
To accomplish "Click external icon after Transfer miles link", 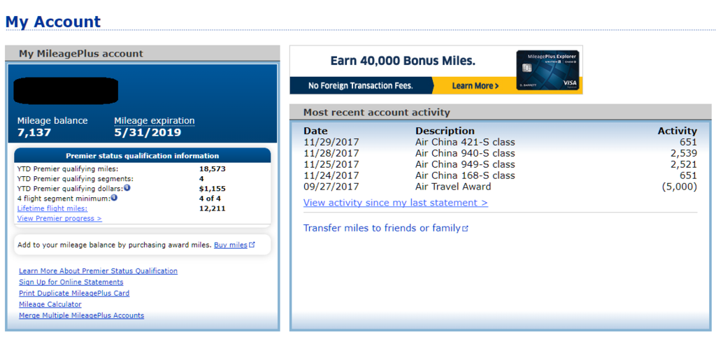I will 465,229.
